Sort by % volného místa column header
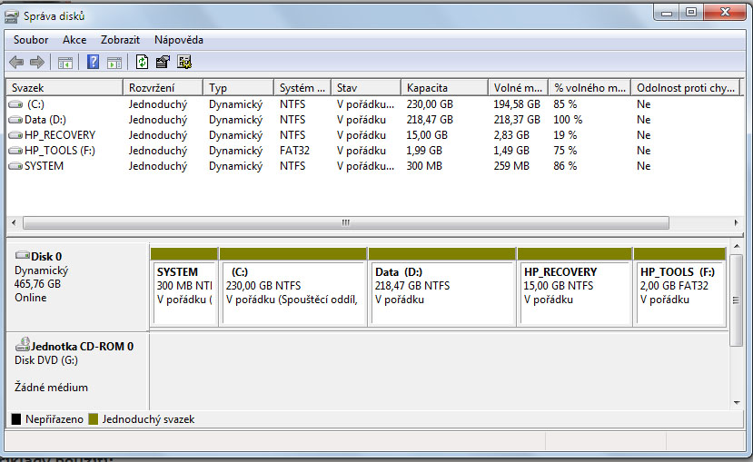The height and width of the screenshot is (462, 753). (x=590, y=88)
